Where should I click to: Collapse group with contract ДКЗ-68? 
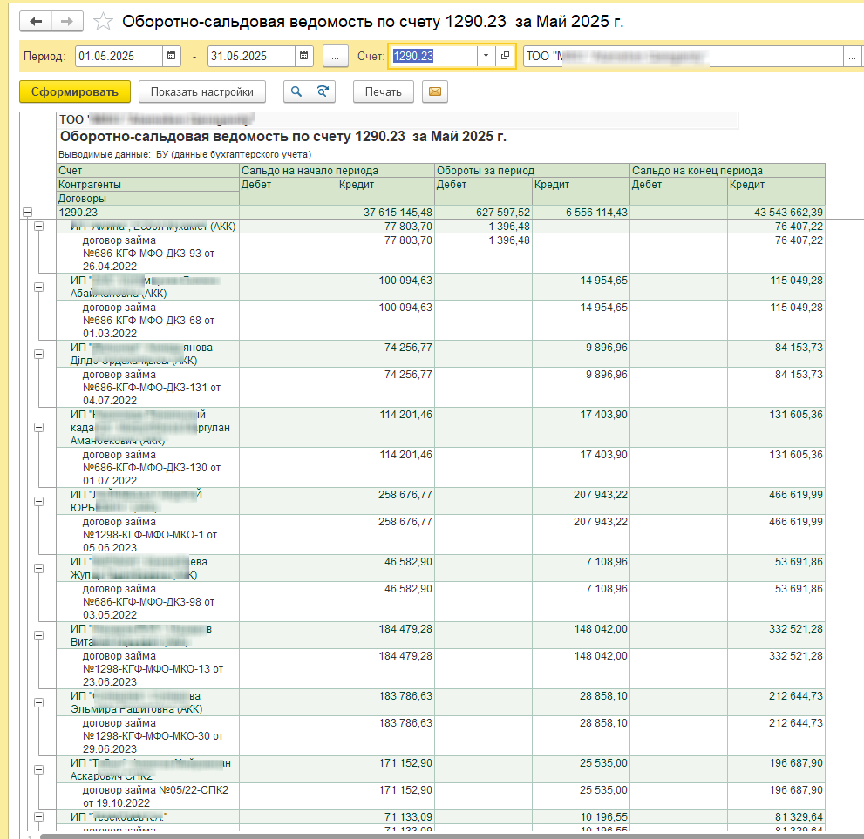coord(38,287)
